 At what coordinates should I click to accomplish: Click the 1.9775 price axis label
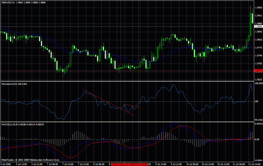[259, 48]
